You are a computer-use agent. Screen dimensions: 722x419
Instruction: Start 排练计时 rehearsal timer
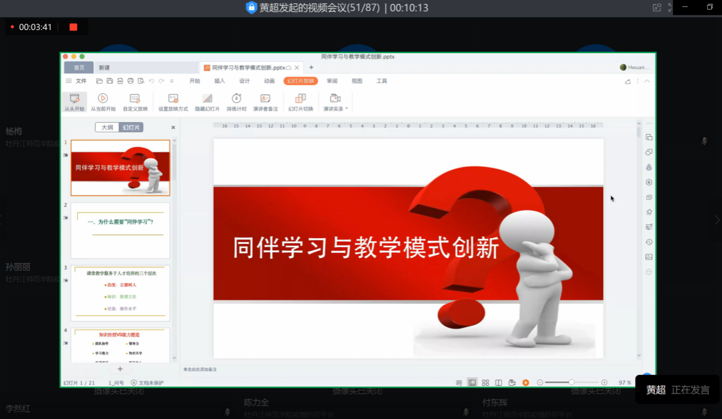[236, 98]
